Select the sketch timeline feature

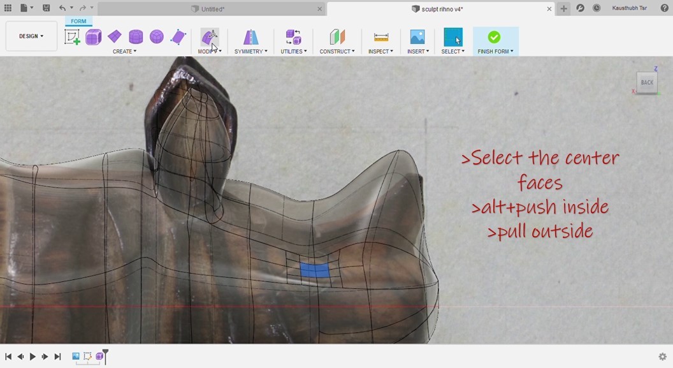pos(87,356)
